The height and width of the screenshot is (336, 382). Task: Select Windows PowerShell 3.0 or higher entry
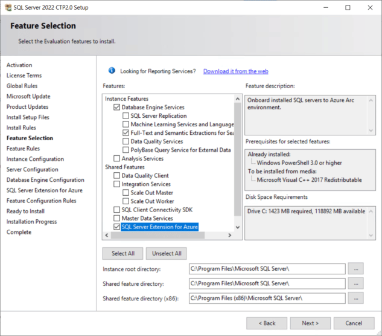click(x=299, y=163)
